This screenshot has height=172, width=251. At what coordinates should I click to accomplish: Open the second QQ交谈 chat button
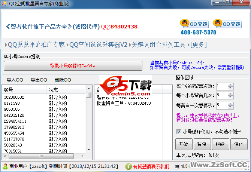(227, 24)
